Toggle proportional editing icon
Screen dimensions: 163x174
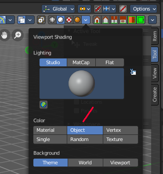[x=123, y=9]
